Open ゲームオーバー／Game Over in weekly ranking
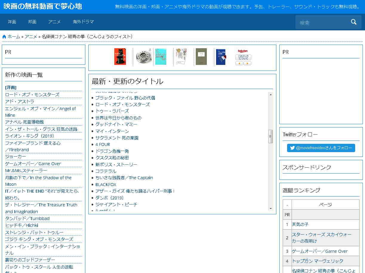 pos(320,251)
